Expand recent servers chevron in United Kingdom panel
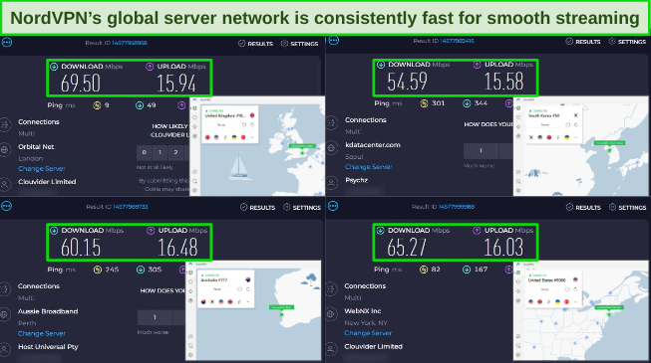The height and width of the screenshot is (363, 651). point(252,137)
